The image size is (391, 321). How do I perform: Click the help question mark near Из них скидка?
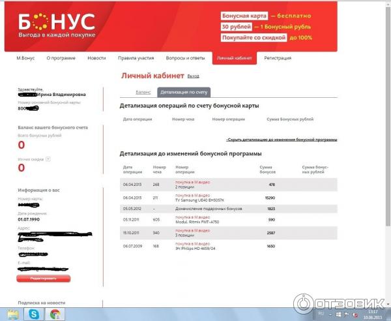tap(48, 159)
